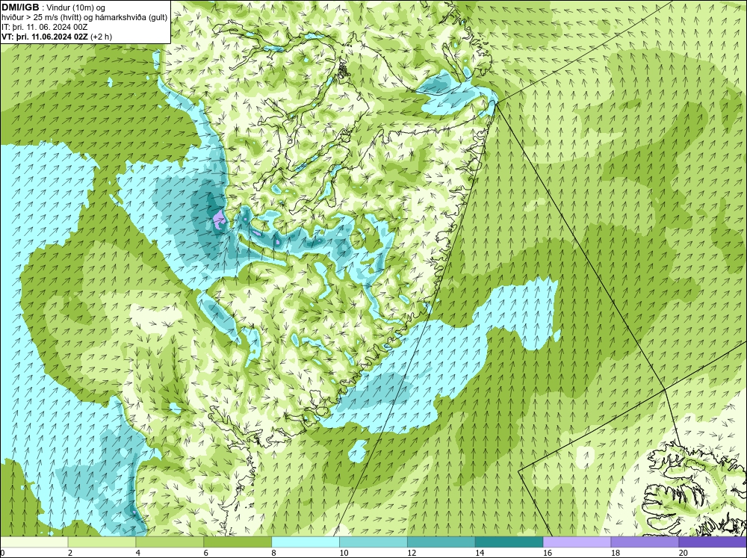This screenshot has width=747, height=558.
Task: Click the legend scale label "10"
Action: [x=344, y=553]
